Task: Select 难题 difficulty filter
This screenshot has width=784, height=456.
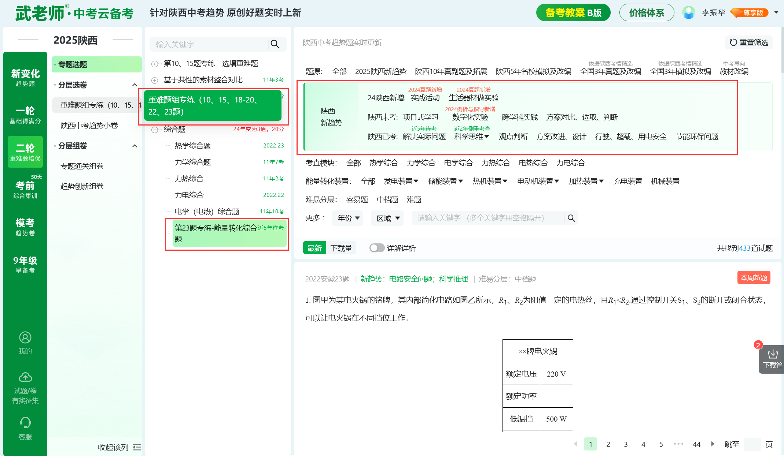Action: (x=414, y=199)
